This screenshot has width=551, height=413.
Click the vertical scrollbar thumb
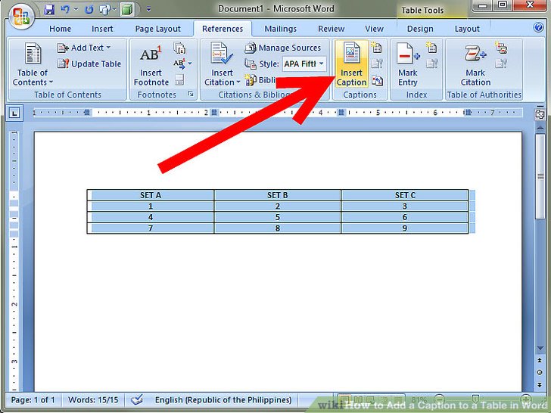tap(540, 177)
